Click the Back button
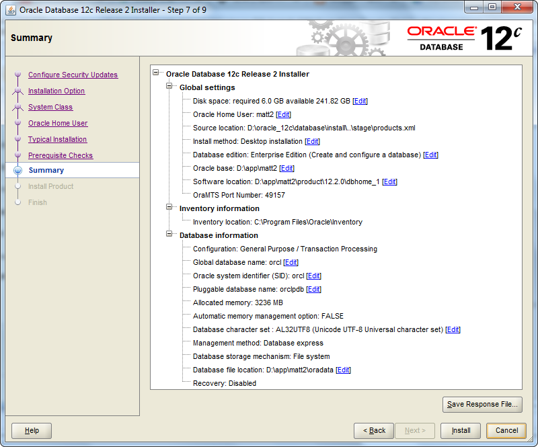The height and width of the screenshot is (447, 538). point(374,430)
